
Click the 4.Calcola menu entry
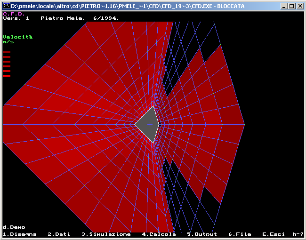[x=159, y=234]
